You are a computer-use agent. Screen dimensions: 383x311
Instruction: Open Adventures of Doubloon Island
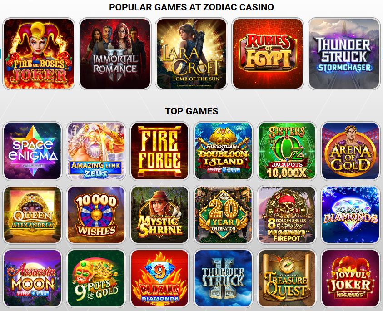(223, 151)
